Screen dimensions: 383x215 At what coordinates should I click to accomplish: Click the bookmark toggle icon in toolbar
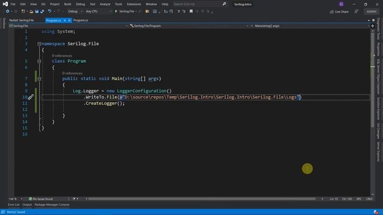click(191, 11)
